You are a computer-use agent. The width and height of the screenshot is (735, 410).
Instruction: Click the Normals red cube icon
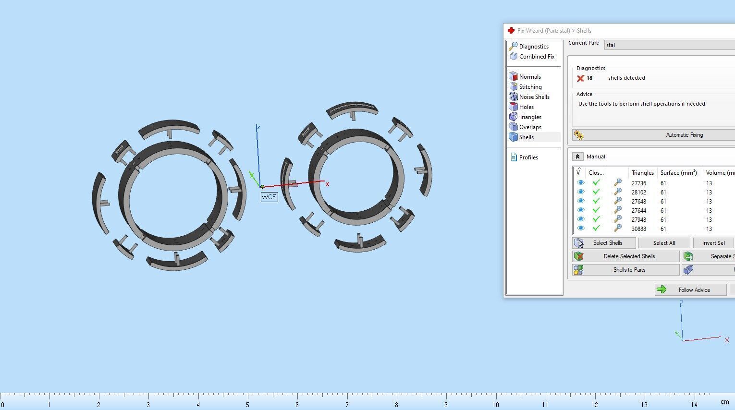coord(514,76)
